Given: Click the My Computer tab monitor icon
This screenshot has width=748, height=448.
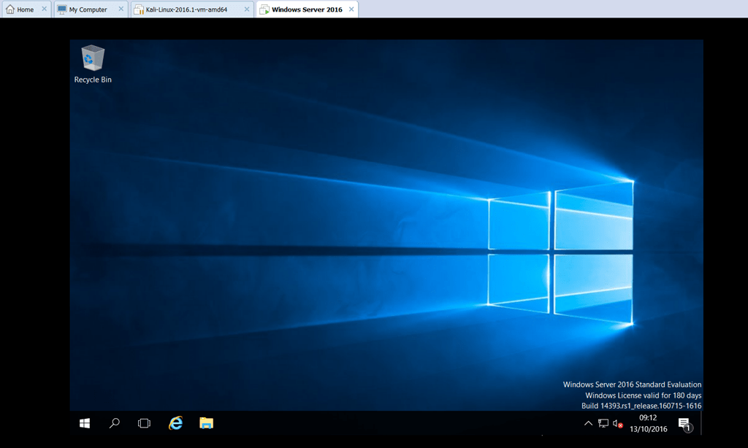Looking at the screenshot, I should click(62, 9).
